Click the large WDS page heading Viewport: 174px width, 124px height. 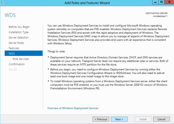(10, 15)
